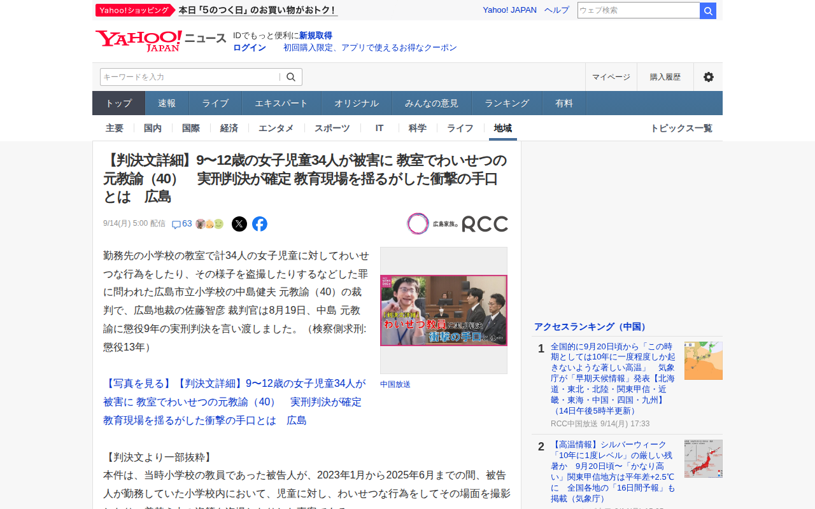
Task: Open the トピックス一覧 link
Action: [681, 128]
